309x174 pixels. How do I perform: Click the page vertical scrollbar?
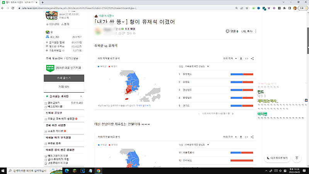pyautogui.click(x=308, y=41)
